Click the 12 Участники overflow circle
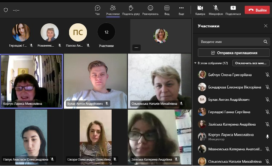 [106, 32]
